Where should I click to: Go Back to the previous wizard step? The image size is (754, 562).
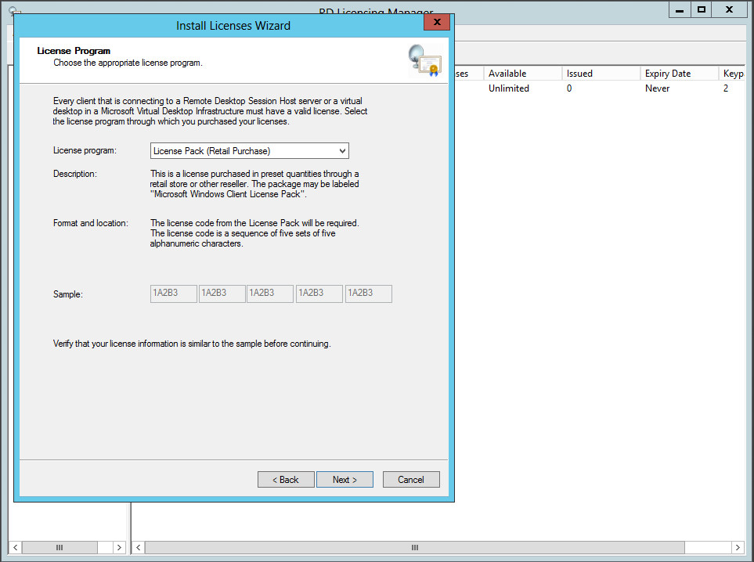pyautogui.click(x=286, y=479)
